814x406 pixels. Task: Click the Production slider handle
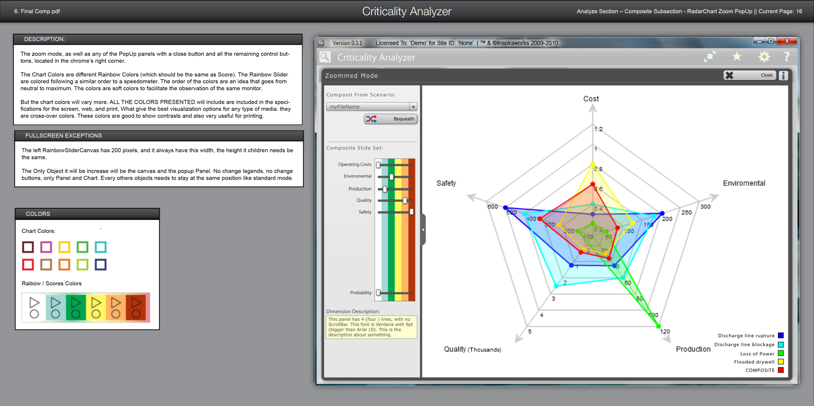pos(385,189)
